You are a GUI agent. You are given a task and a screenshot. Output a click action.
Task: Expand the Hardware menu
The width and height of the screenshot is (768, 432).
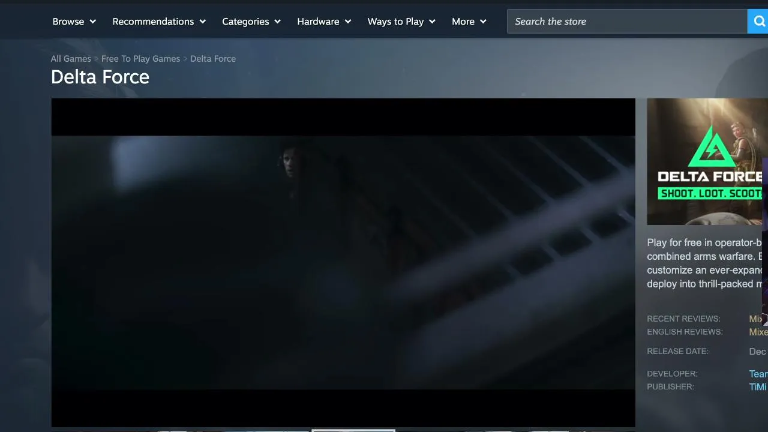click(x=324, y=22)
